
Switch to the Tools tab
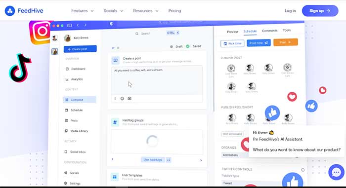pos(287,30)
